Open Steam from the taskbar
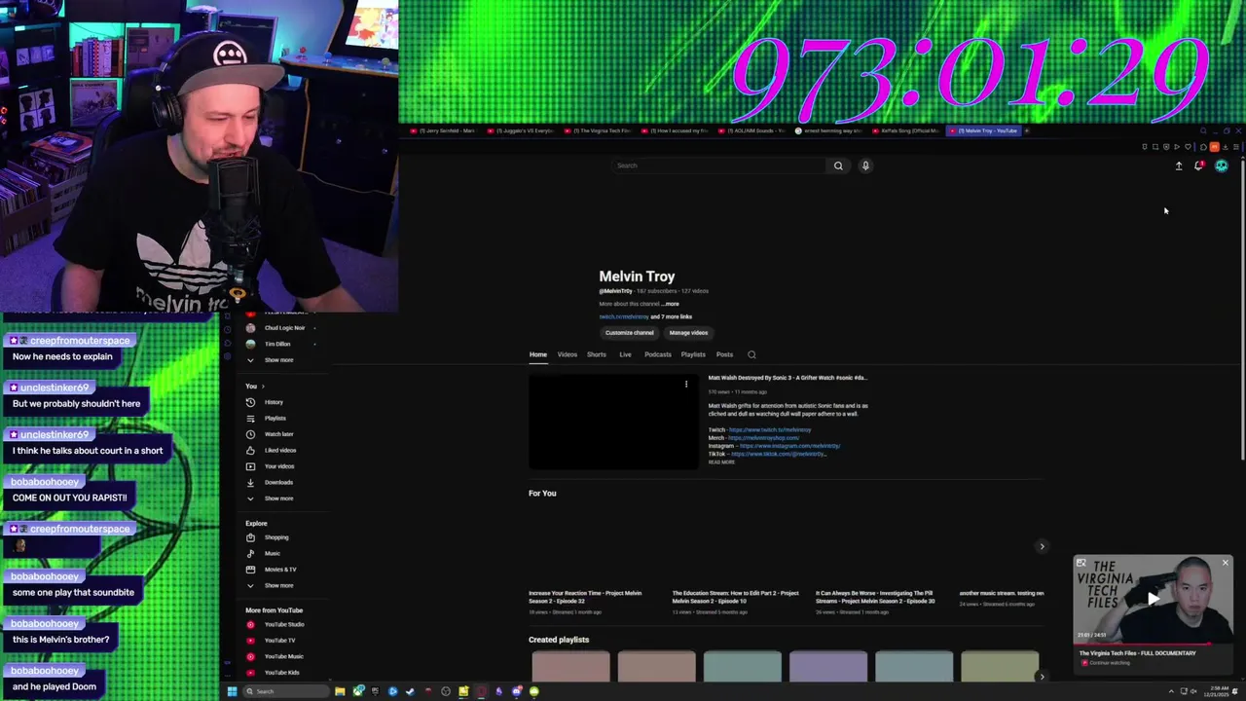 [410, 691]
